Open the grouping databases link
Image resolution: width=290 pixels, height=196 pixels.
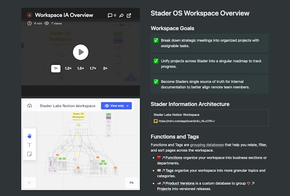(x=207, y=145)
